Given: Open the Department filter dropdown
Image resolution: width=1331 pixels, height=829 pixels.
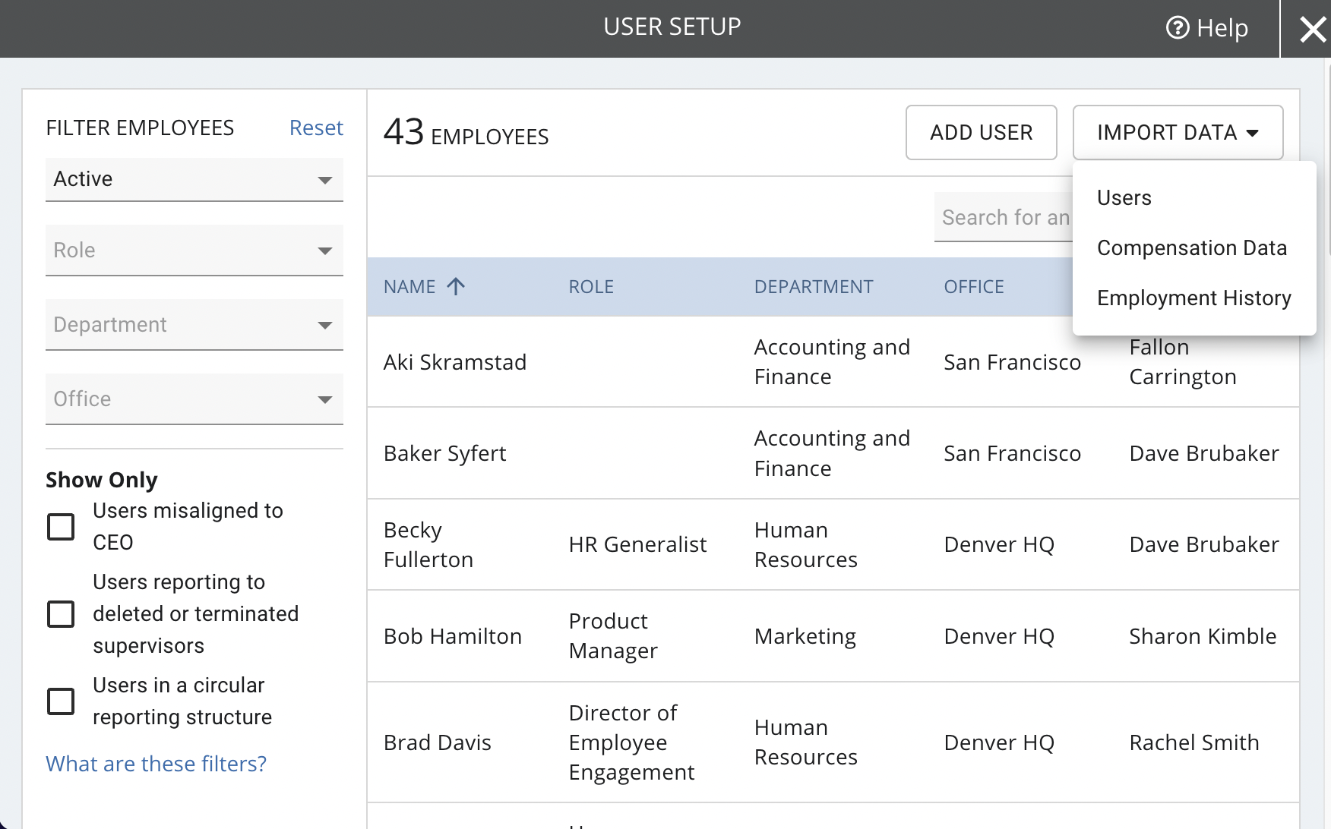Looking at the screenshot, I should [194, 325].
